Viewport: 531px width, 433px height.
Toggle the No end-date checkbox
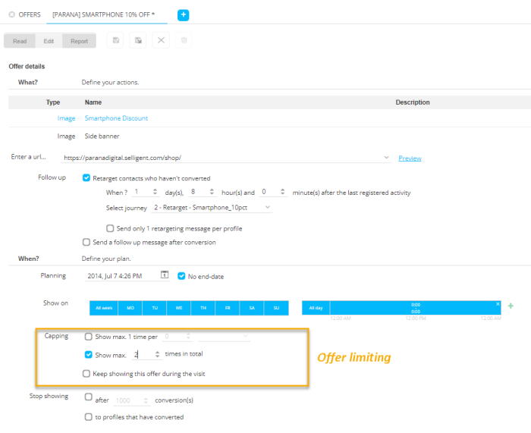[x=181, y=276]
